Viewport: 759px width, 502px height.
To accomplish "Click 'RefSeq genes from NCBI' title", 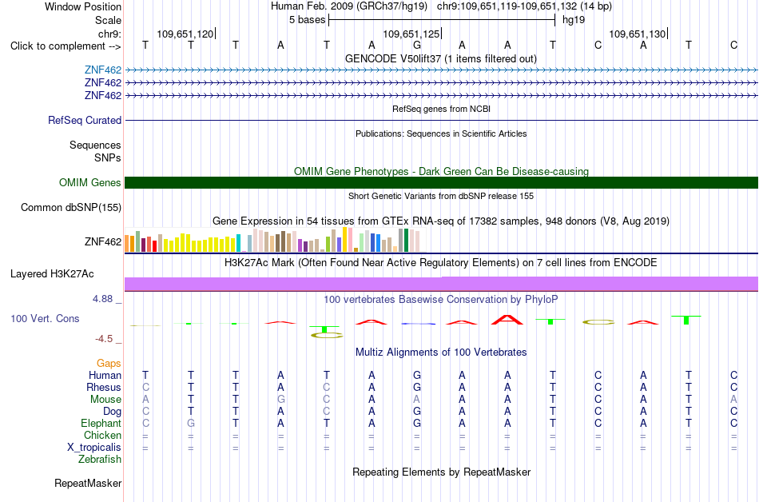I will 441,109.
